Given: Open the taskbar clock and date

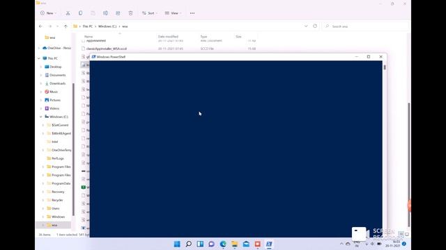Looking at the screenshot, I should (392, 244).
